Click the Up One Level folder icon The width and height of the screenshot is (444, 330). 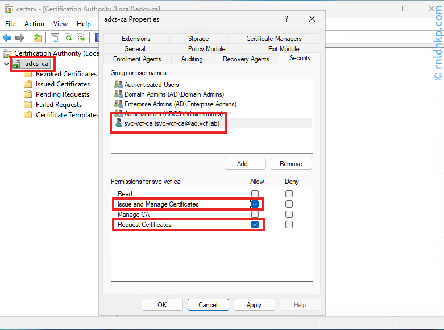click(38, 38)
